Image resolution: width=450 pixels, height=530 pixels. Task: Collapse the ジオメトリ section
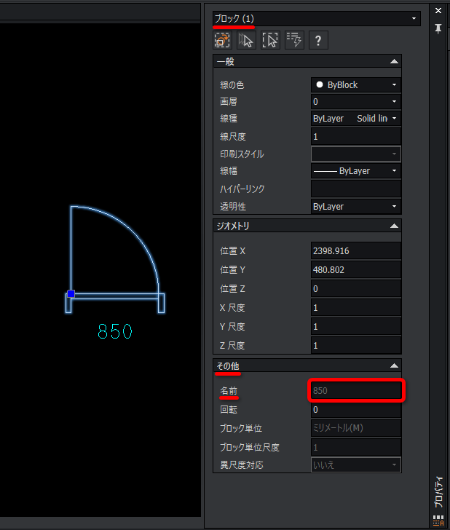point(394,226)
